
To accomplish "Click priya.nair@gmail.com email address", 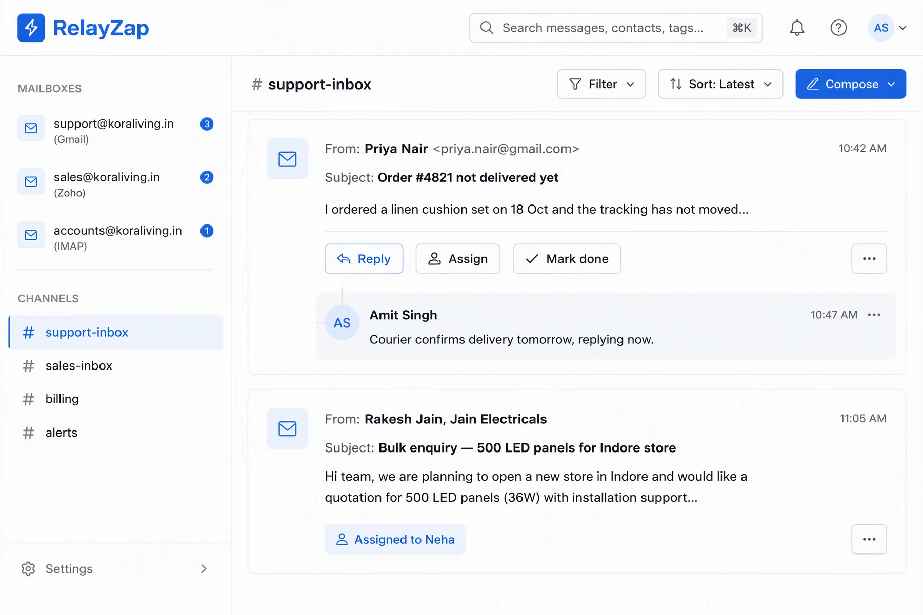I will (506, 149).
